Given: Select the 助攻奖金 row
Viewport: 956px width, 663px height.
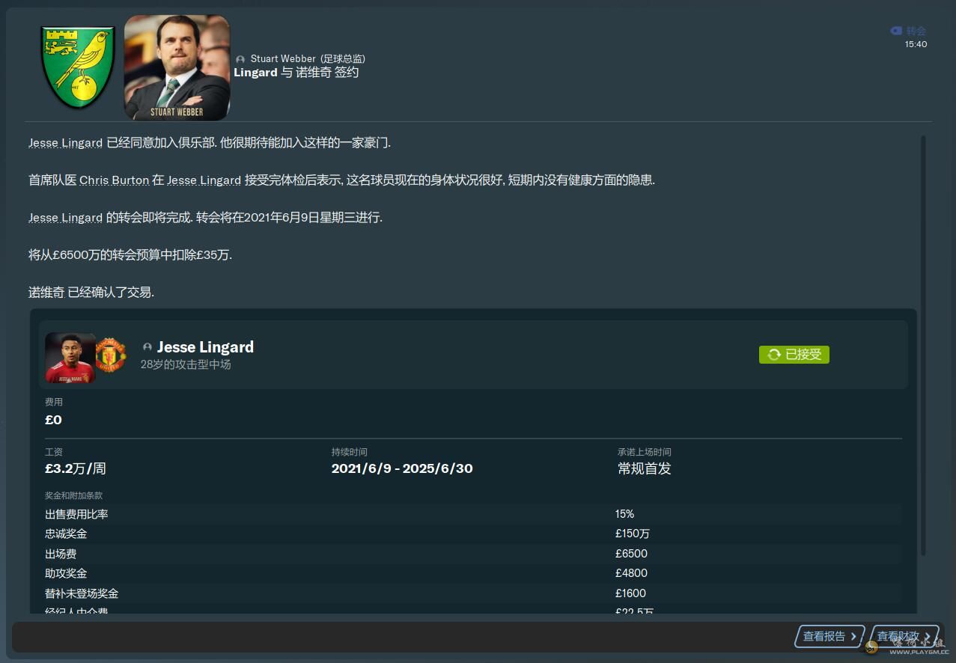Looking at the screenshot, I should pyautogui.click(x=473, y=573).
